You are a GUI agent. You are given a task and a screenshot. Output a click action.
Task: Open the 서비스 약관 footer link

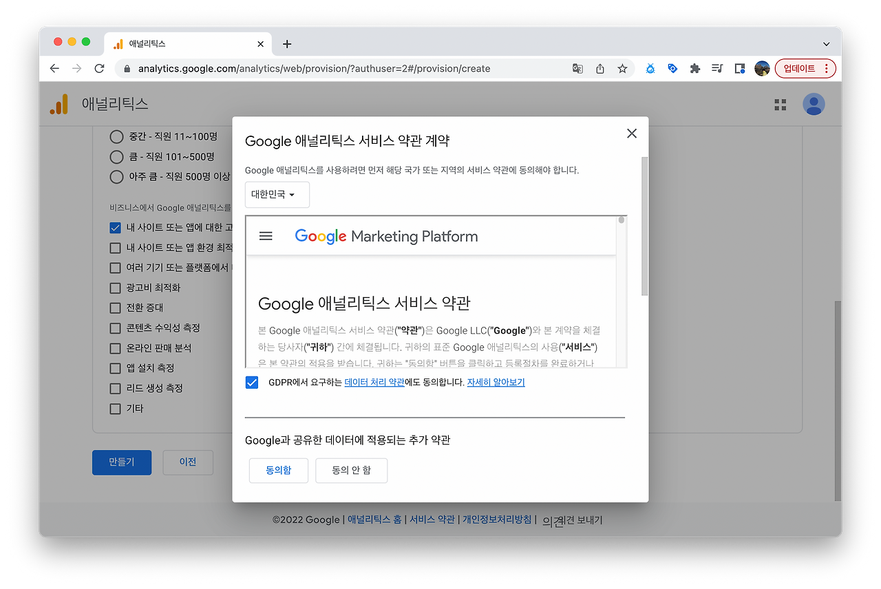(x=432, y=520)
